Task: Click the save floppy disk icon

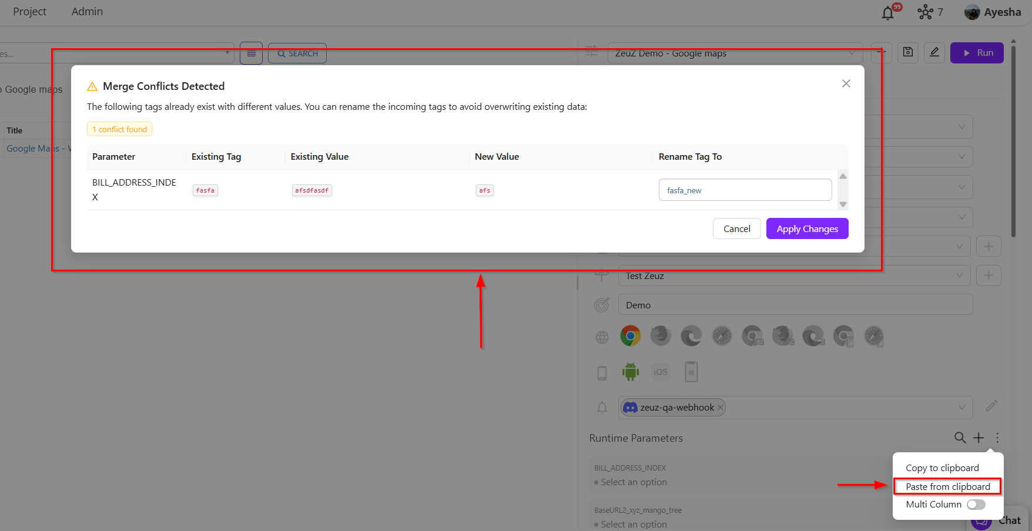Action: [x=907, y=53]
